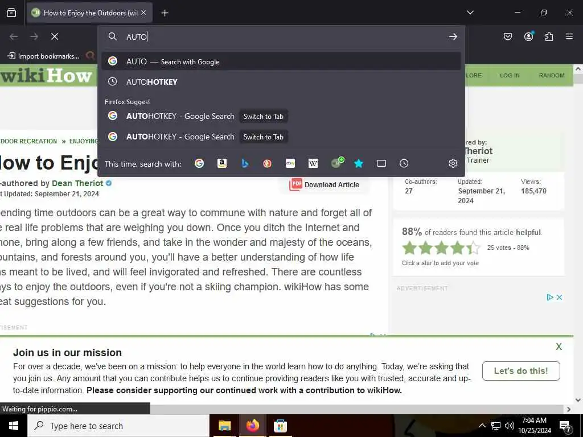Open volume speaker tray icon

point(510,426)
